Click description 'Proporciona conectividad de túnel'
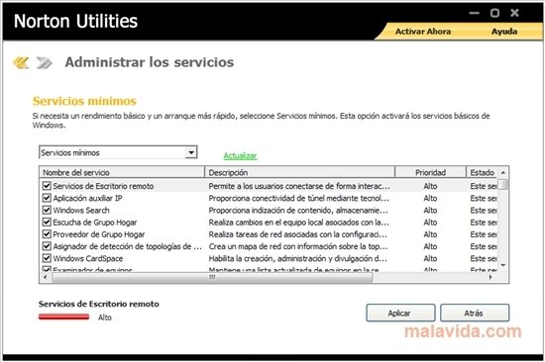 point(298,199)
